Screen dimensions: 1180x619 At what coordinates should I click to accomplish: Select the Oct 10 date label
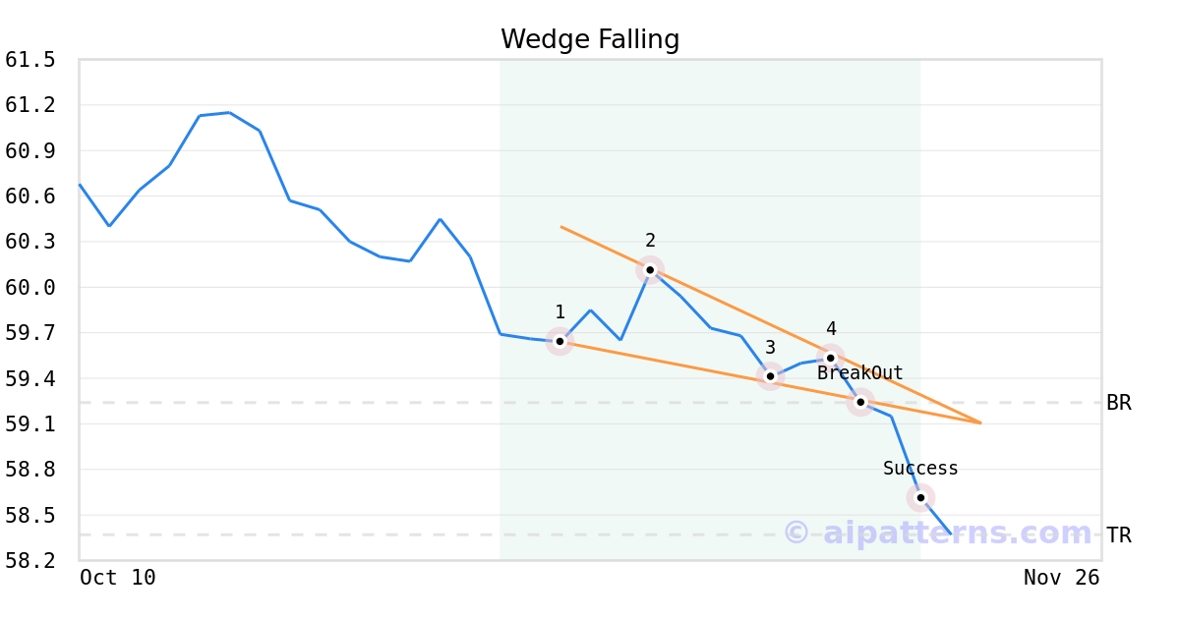point(117,578)
